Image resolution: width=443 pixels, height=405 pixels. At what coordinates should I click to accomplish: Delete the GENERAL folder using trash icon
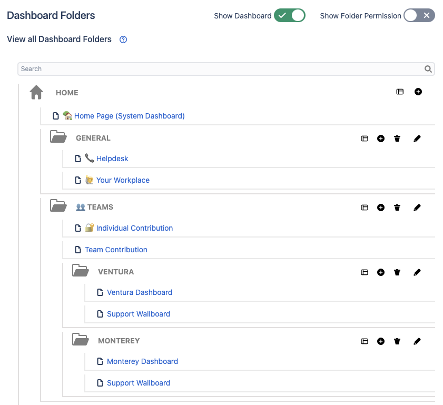coord(397,139)
